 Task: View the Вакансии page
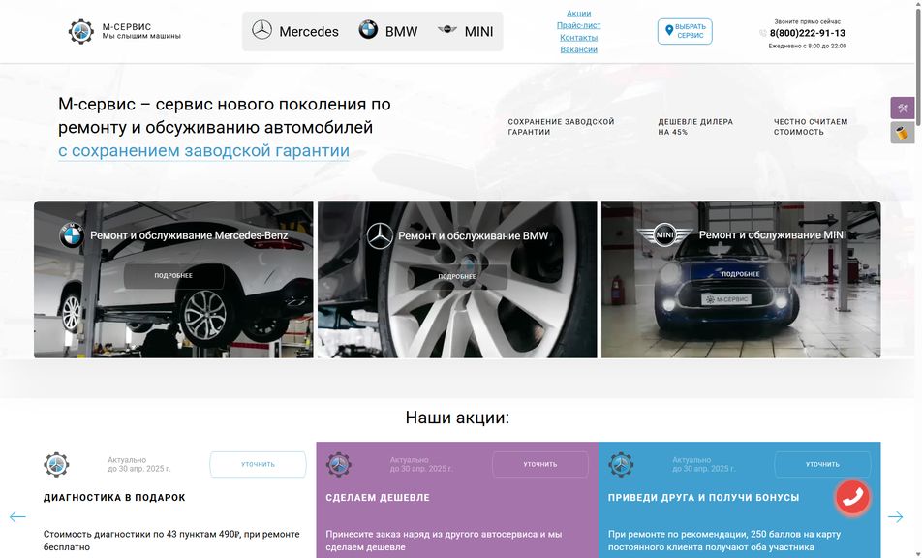578,49
